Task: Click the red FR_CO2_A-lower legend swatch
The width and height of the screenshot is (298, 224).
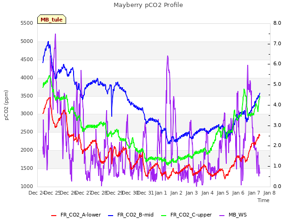Action: pyautogui.click(x=54, y=216)
